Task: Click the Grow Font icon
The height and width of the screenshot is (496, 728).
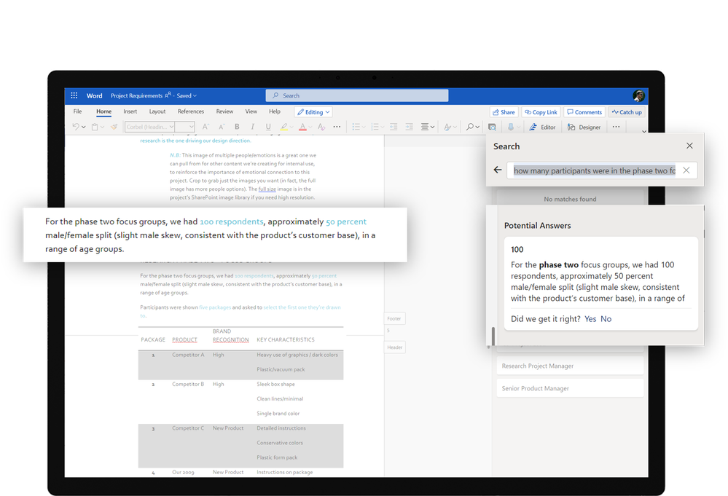Action: pyautogui.click(x=206, y=127)
